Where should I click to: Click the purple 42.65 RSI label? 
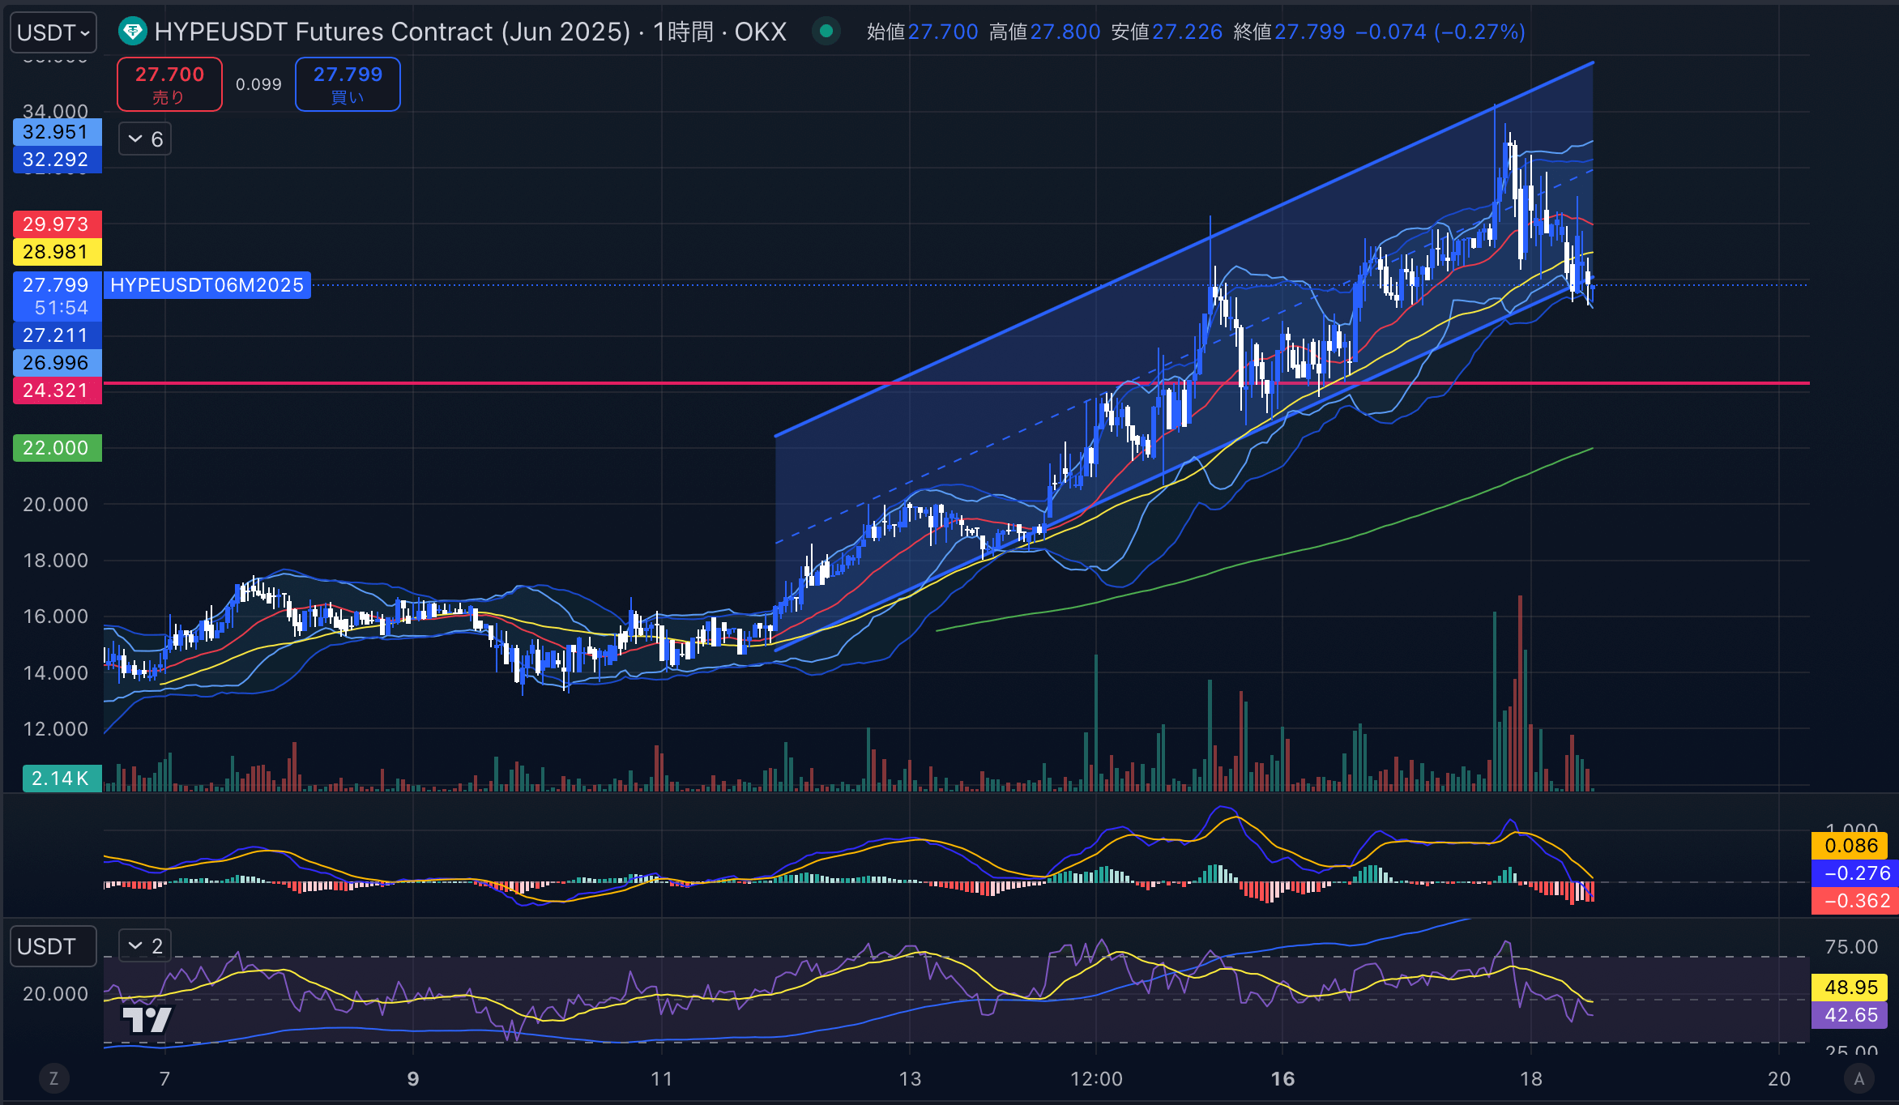pyautogui.click(x=1850, y=1015)
